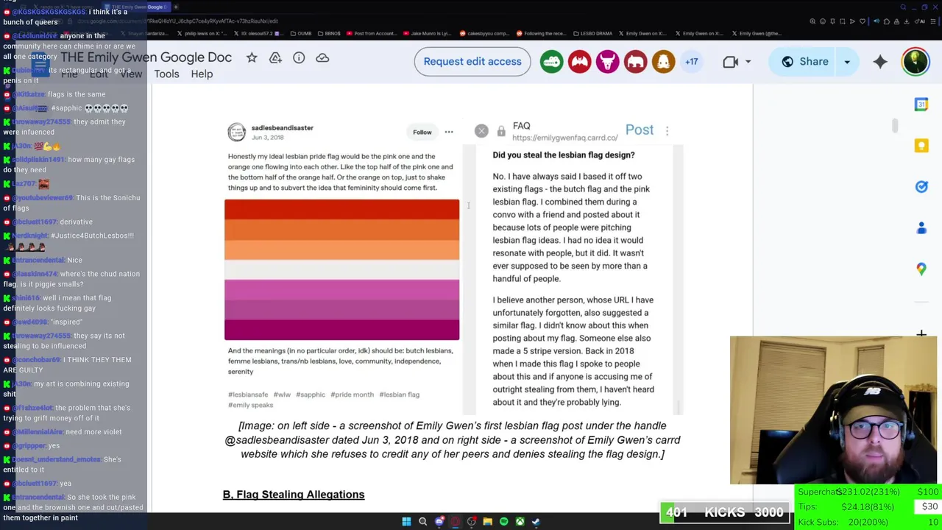Open Contacts in side panel
Screen dimensions: 942x530
pyautogui.click(x=921, y=228)
